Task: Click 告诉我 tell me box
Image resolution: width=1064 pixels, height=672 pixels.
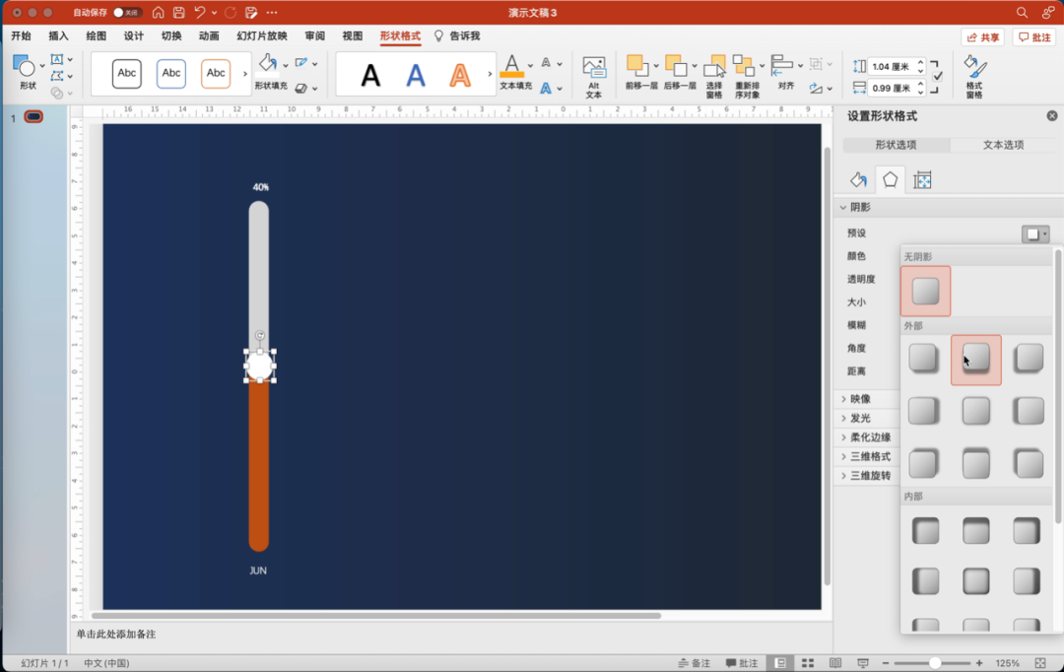Action: (x=457, y=35)
